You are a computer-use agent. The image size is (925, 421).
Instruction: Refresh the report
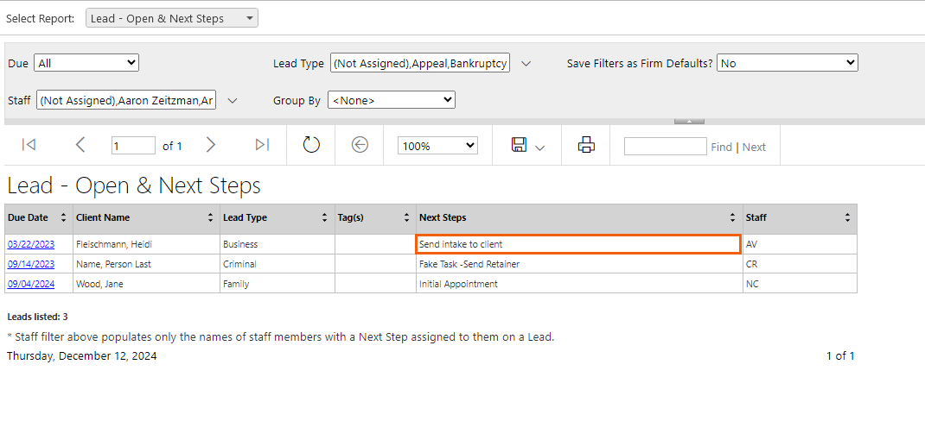[x=311, y=145]
